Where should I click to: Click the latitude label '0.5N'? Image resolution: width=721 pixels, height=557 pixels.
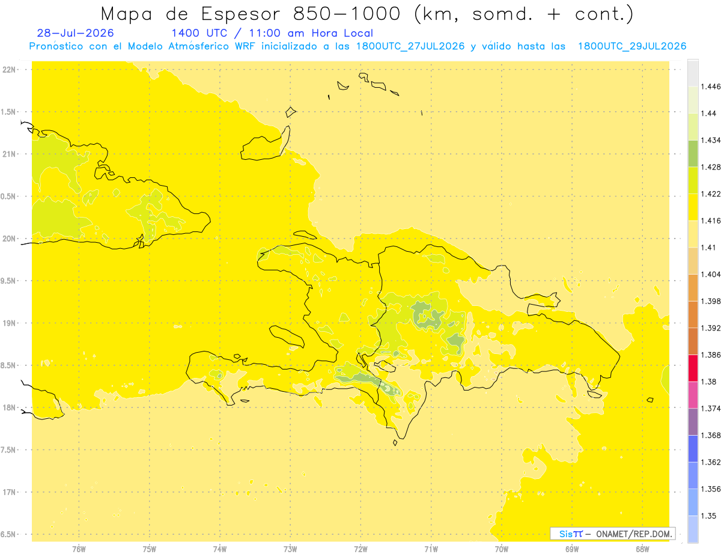click(9, 196)
